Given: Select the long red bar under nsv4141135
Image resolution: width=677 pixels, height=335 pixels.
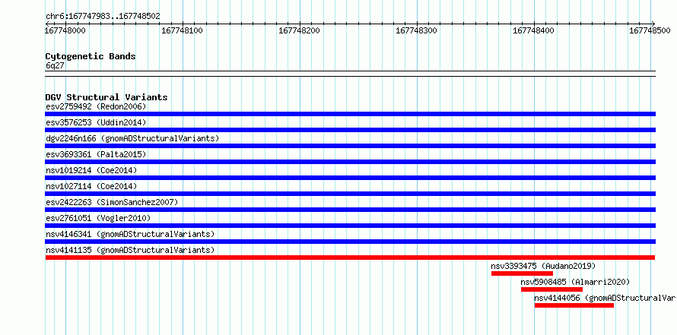Looking at the screenshot, I should point(350,258).
